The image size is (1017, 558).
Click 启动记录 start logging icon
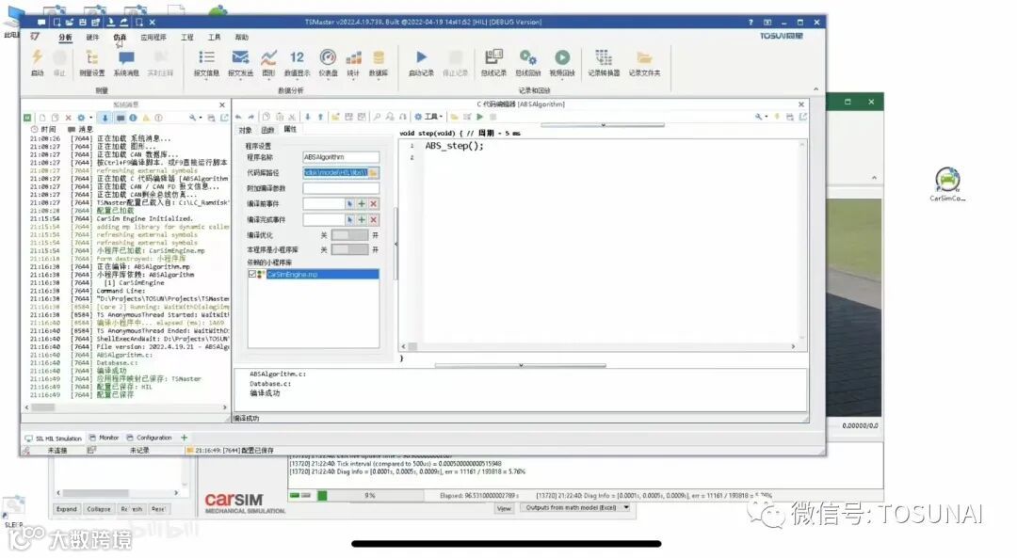(421, 63)
